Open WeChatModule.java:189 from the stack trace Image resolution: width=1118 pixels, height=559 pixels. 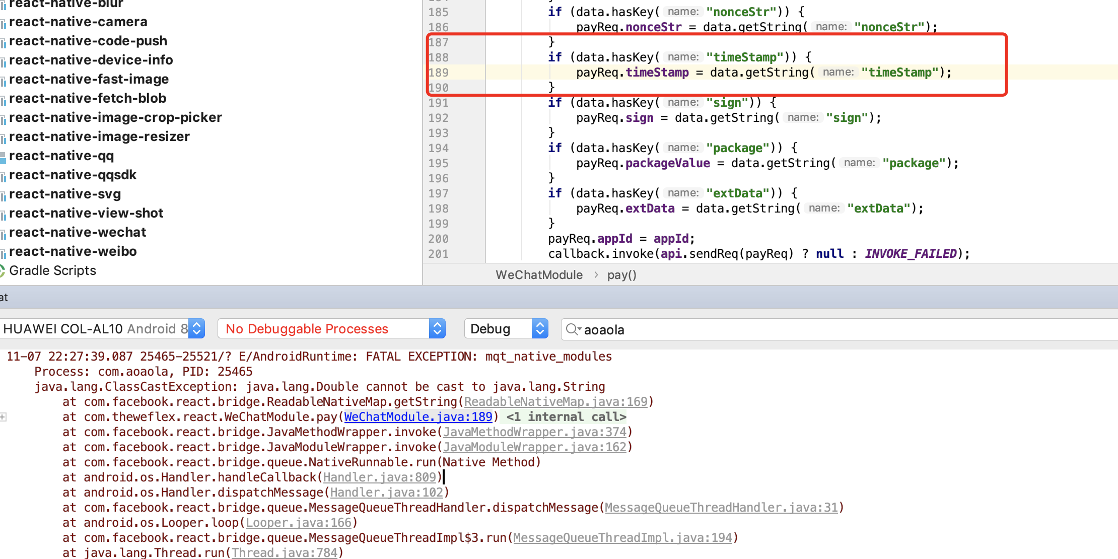tap(417, 416)
